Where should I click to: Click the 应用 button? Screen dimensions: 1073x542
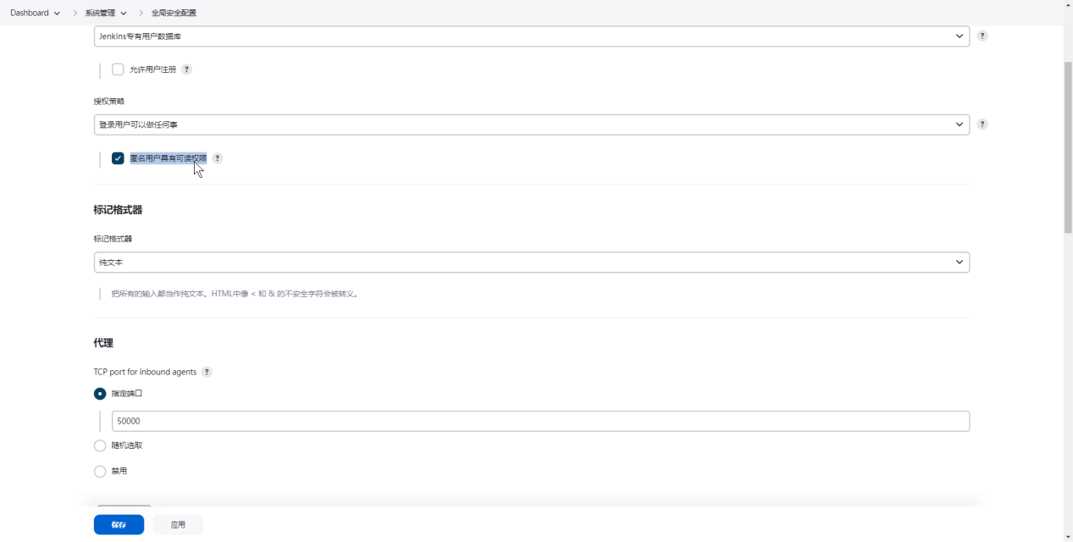point(178,525)
